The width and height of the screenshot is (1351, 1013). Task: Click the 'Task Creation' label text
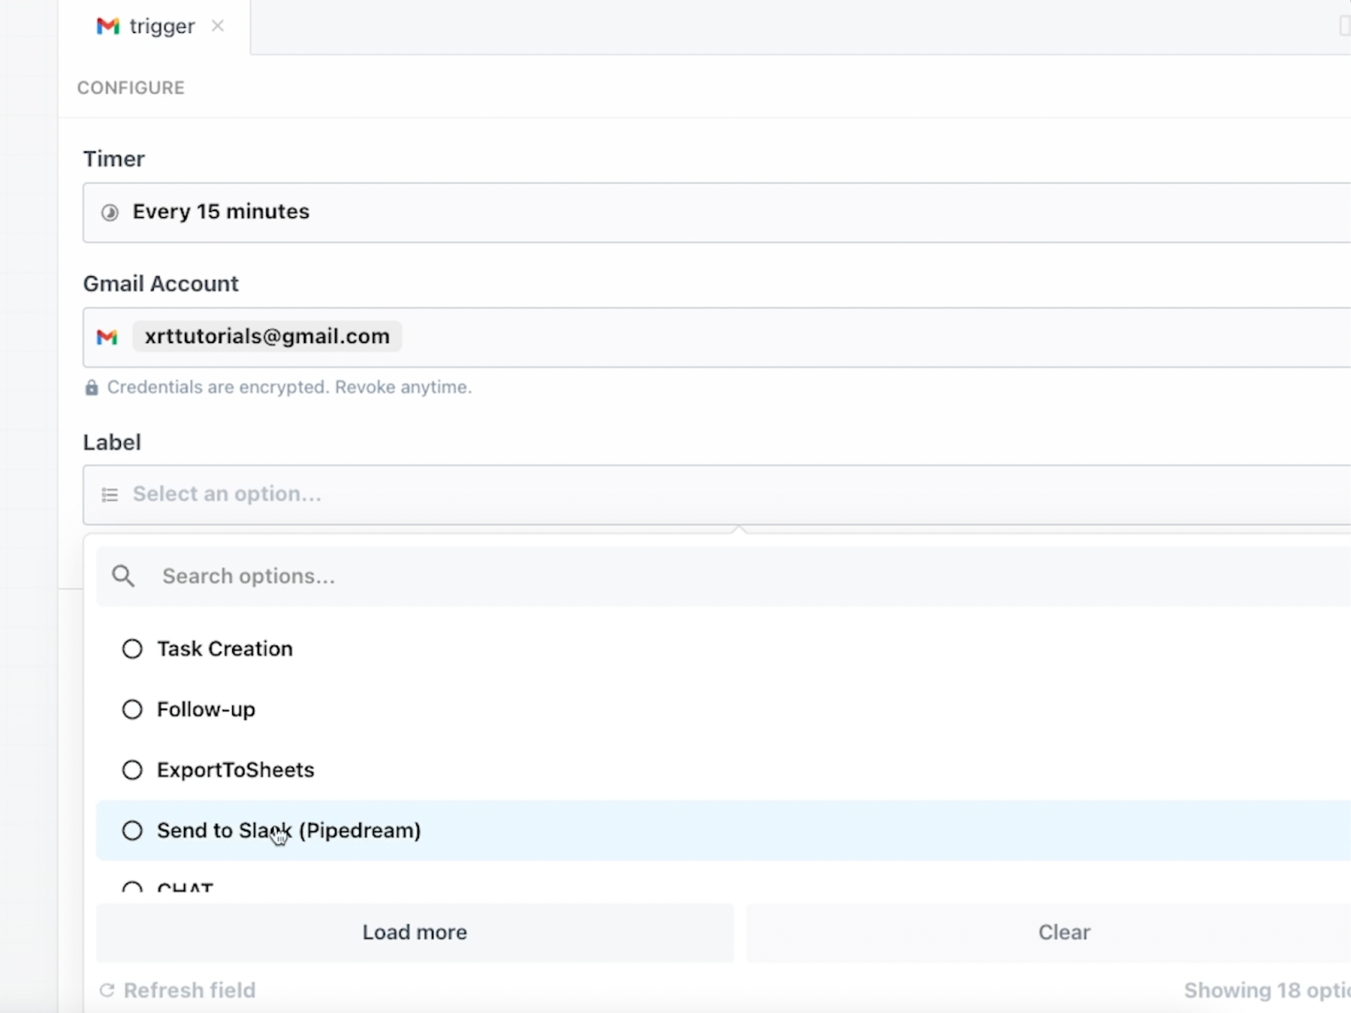pyautogui.click(x=225, y=649)
